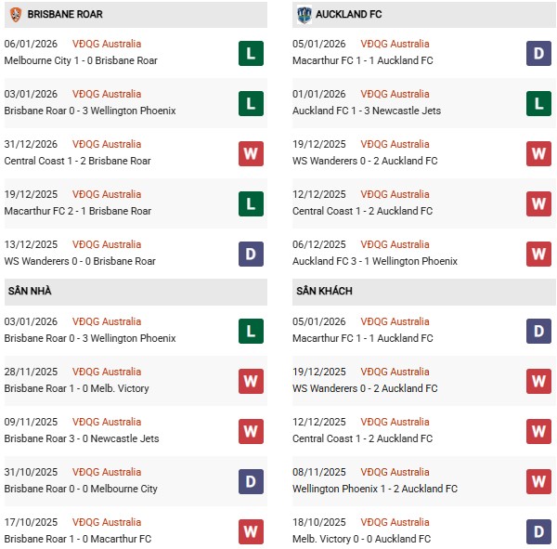Open the AUCKLAND FC section header
557x549 pixels.
click(349, 14)
